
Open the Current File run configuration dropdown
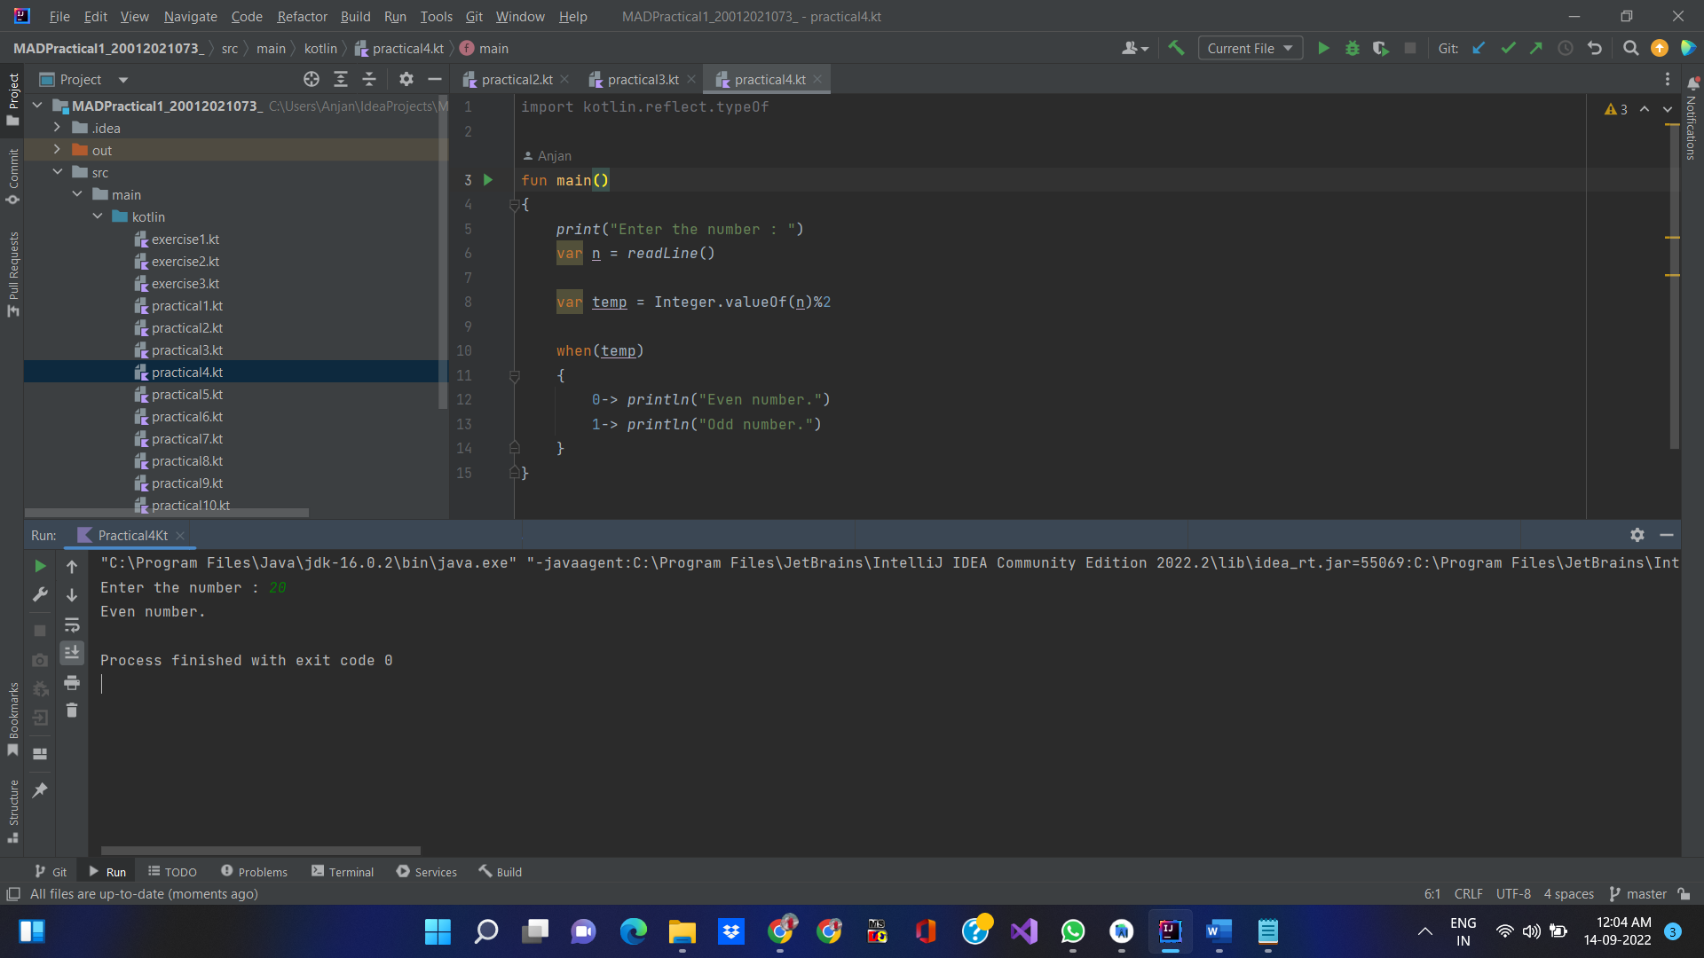pos(1250,48)
